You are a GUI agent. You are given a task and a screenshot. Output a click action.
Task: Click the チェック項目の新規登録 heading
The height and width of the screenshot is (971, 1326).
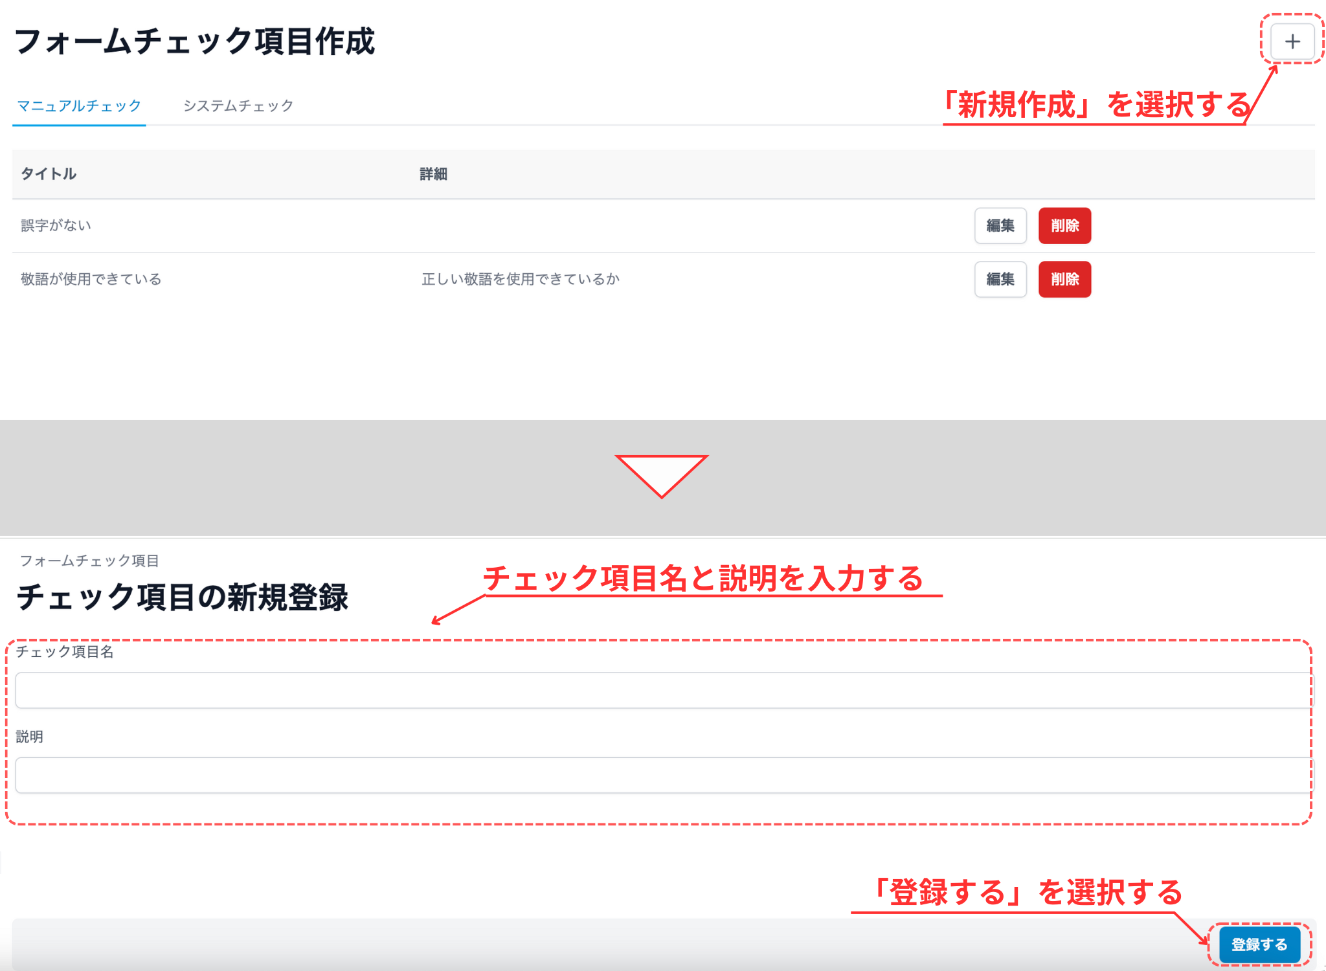pos(183,597)
